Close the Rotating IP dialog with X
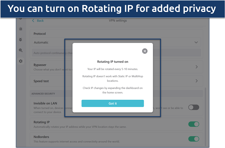Viewport: 225px width, 148px height. click(145, 51)
